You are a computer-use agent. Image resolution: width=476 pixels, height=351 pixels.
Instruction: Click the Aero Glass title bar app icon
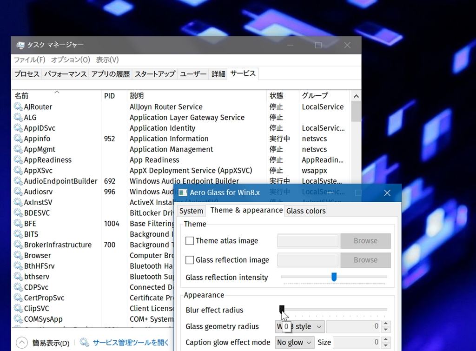tap(183, 193)
